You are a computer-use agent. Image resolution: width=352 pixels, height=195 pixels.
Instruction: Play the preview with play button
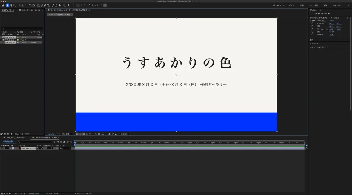pyautogui.click(x=322, y=13)
